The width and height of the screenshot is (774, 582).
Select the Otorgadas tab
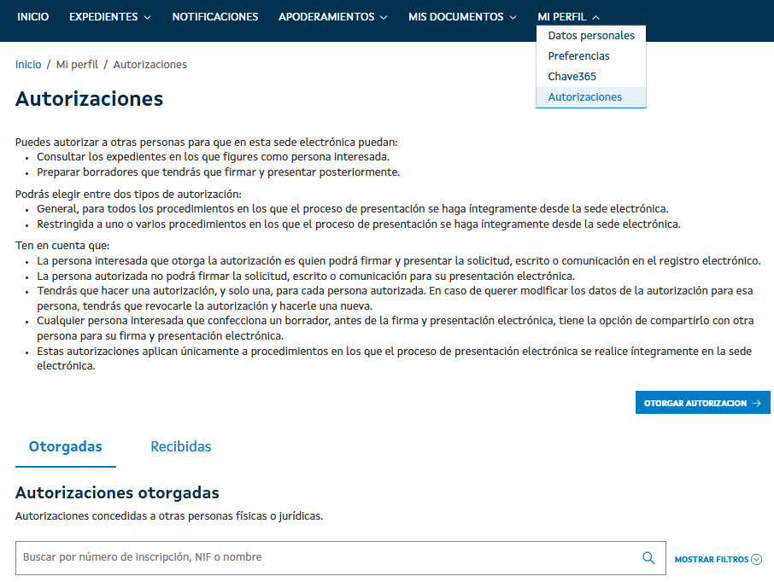66,447
